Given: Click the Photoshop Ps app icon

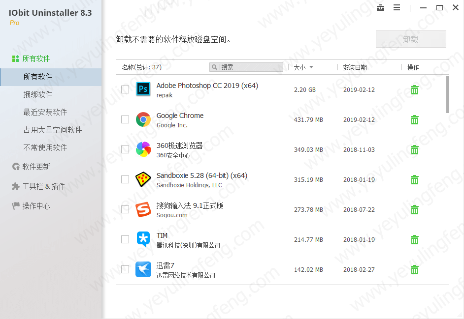Looking at the screenshot, I should click(x=143, y=89).
